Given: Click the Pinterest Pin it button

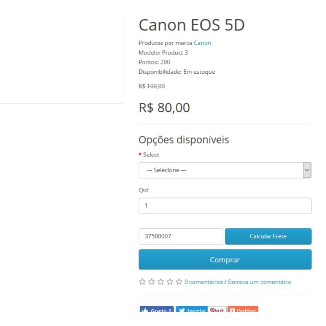Looking at the screenshot, I should (x=217, y=309).
